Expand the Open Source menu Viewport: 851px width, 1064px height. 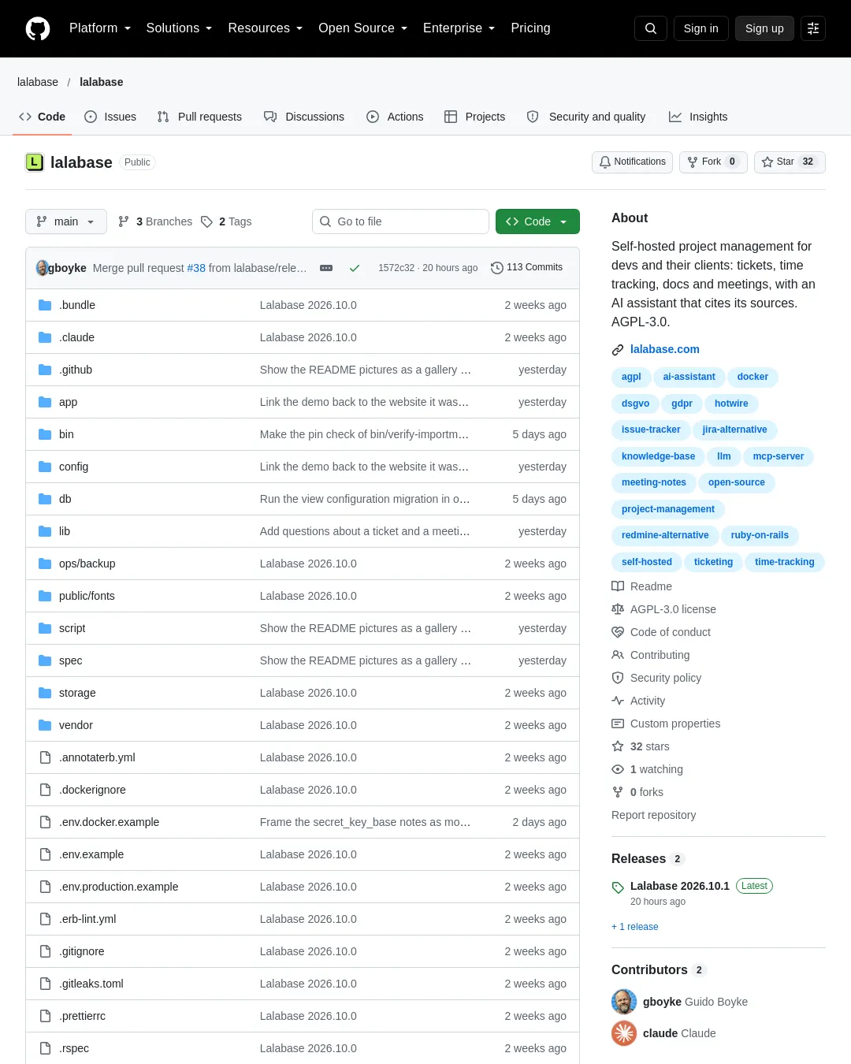click(x=362, y=28)
